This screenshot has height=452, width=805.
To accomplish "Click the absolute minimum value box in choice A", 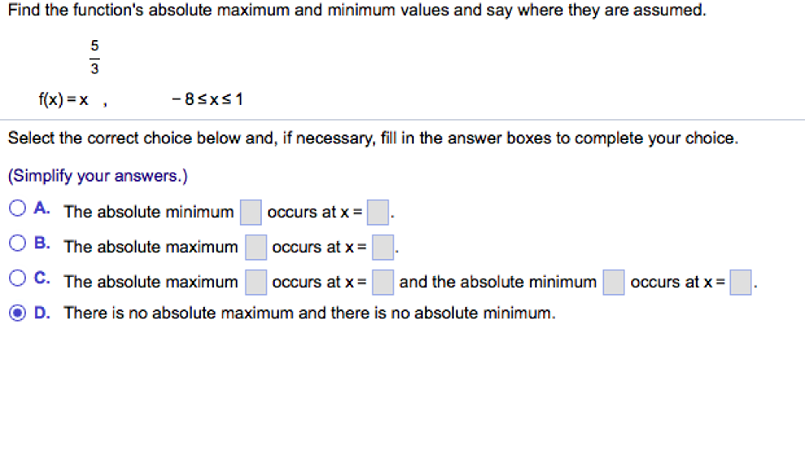I will [251, 211].
